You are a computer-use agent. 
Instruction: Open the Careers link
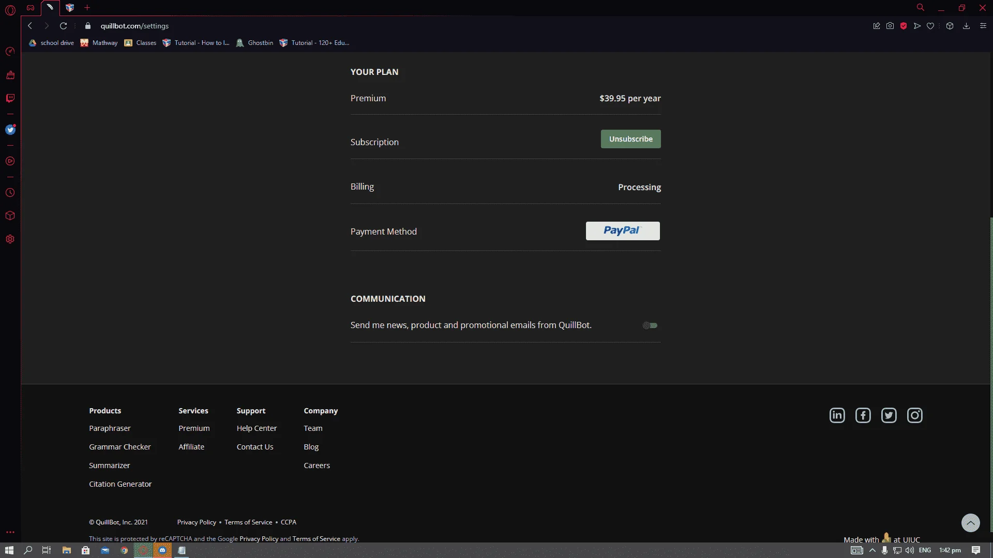click(x=317, y=466)
